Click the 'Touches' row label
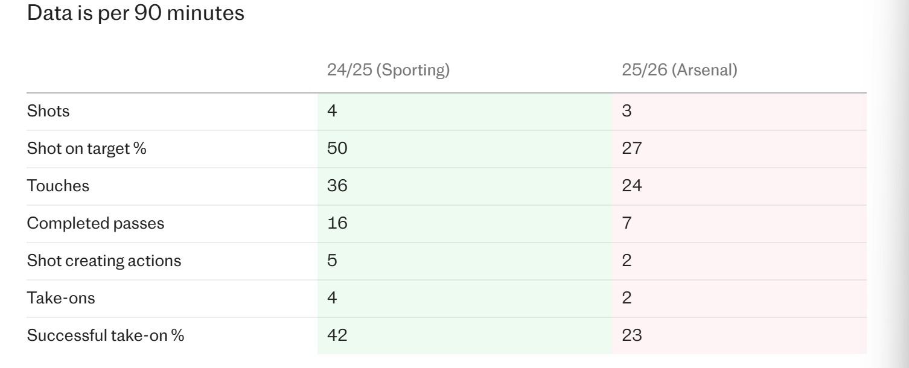 click(x=58, y=186)
